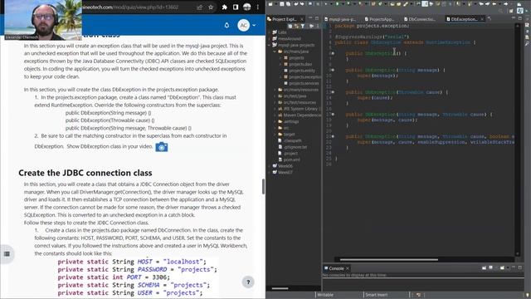Image resolution: width=531 pixels, height=299 pixels.
Task: Select the Week06 project
Action: pos(282,166)
